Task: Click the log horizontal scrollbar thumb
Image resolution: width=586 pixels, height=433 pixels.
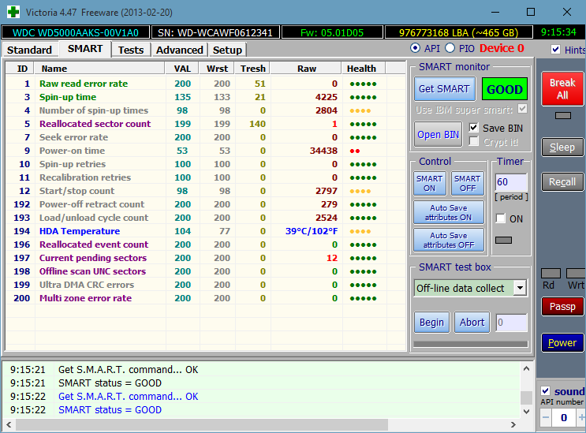Action: pos(202,424)
